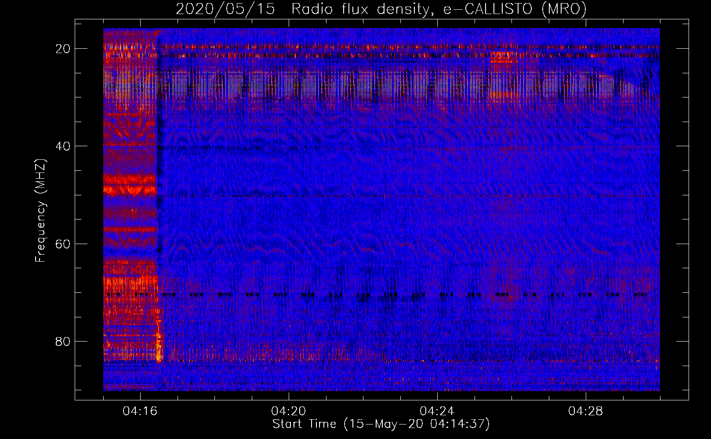
Task: Click the 04:24 time tick label
Action: 437,411
